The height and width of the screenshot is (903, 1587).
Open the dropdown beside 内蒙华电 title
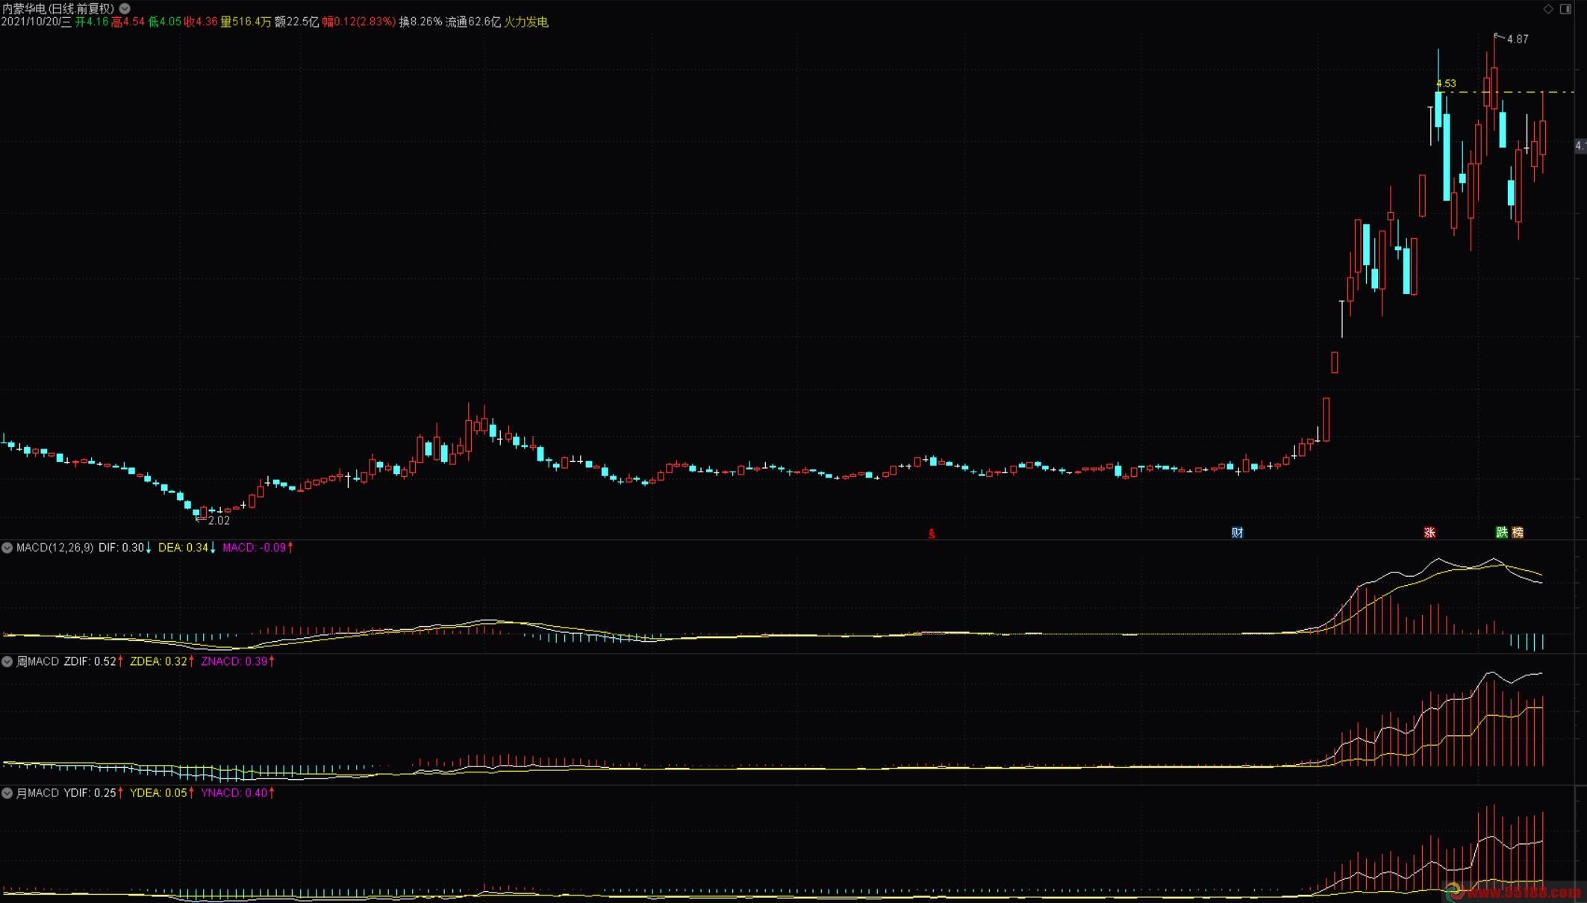click(125, 9)
